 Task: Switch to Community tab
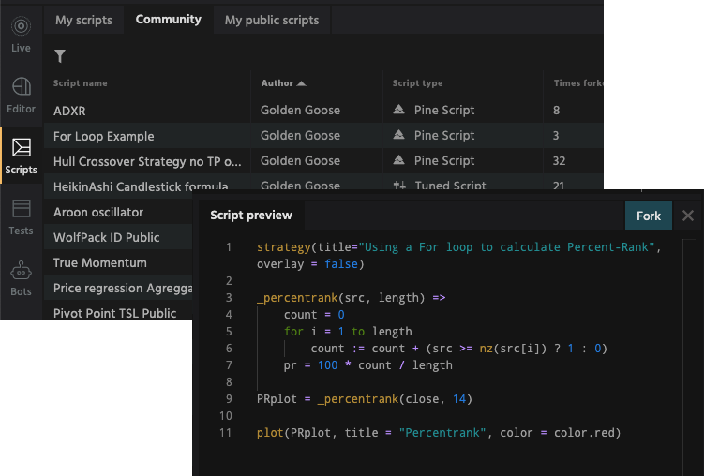pyautogui.click(x=169, y=20)
